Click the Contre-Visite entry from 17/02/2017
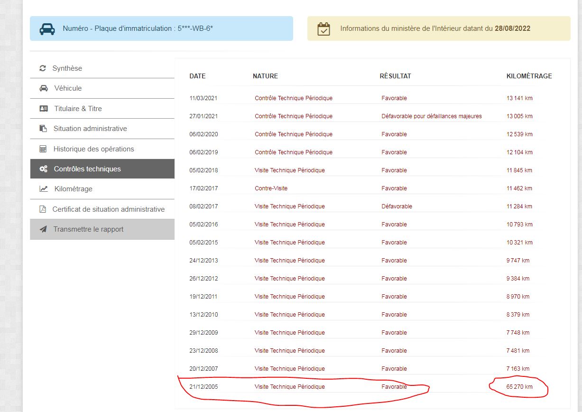582x412 pixels. pyautogui.click(x=271, y=188)
